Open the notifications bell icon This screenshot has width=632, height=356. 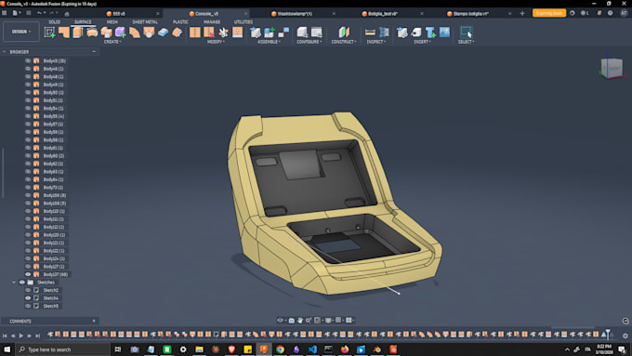(x=599, y=13)
